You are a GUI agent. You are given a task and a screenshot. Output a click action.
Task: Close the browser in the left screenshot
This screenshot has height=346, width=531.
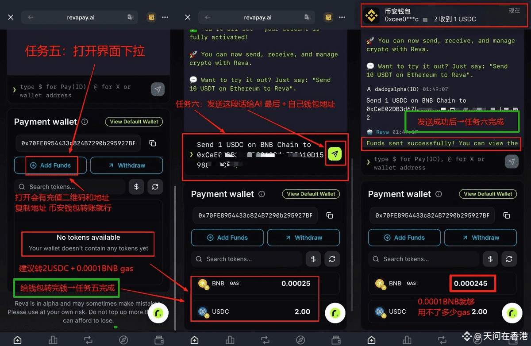click(11, 17)
